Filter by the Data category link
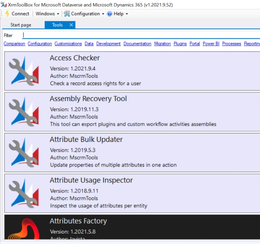Viewport: 260px width, 244px height. (89, 44)
